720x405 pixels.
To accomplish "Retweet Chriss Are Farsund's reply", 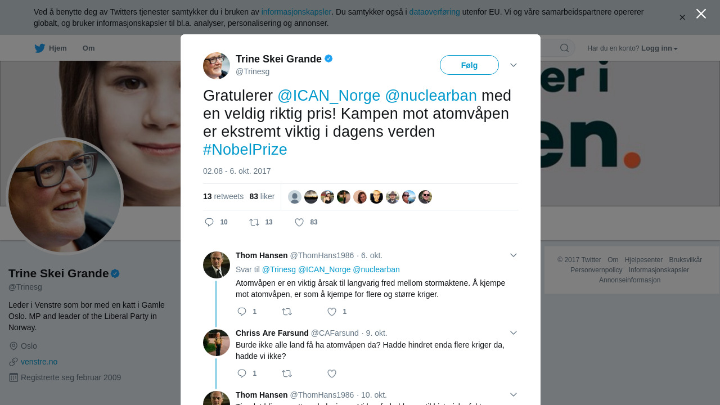I will 287,373.
